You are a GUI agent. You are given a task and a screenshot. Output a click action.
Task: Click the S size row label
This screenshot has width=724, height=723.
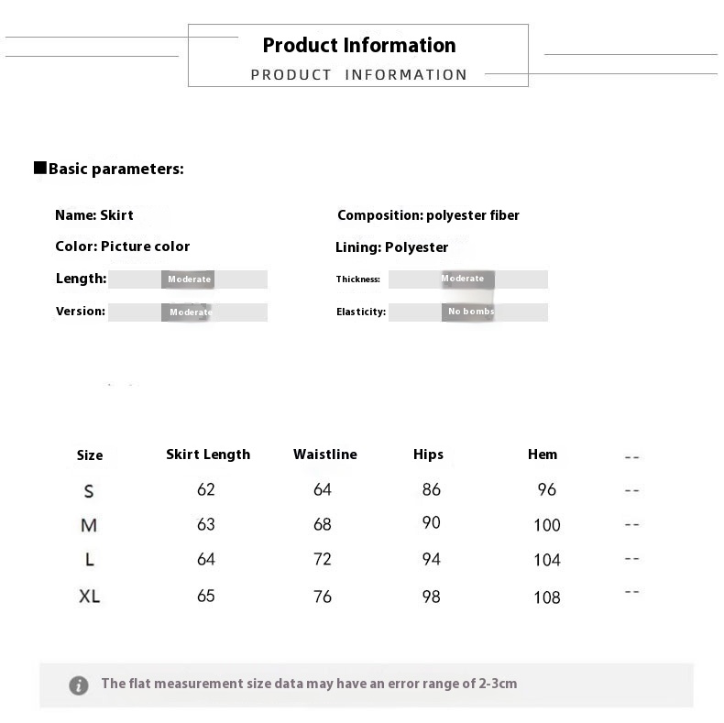pyautogui.click(x=89, y=491)
